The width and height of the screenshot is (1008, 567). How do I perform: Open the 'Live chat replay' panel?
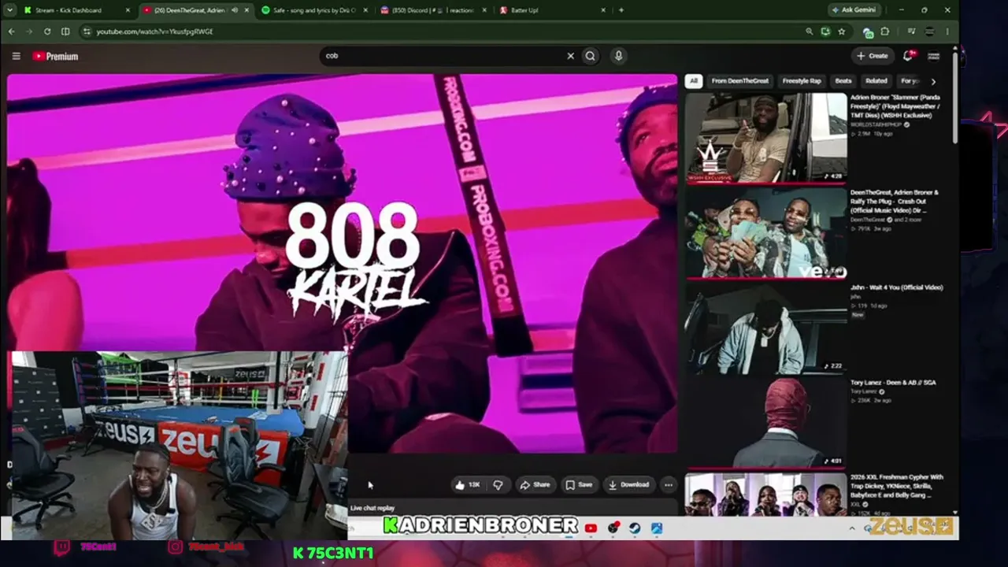pos(513,508)
